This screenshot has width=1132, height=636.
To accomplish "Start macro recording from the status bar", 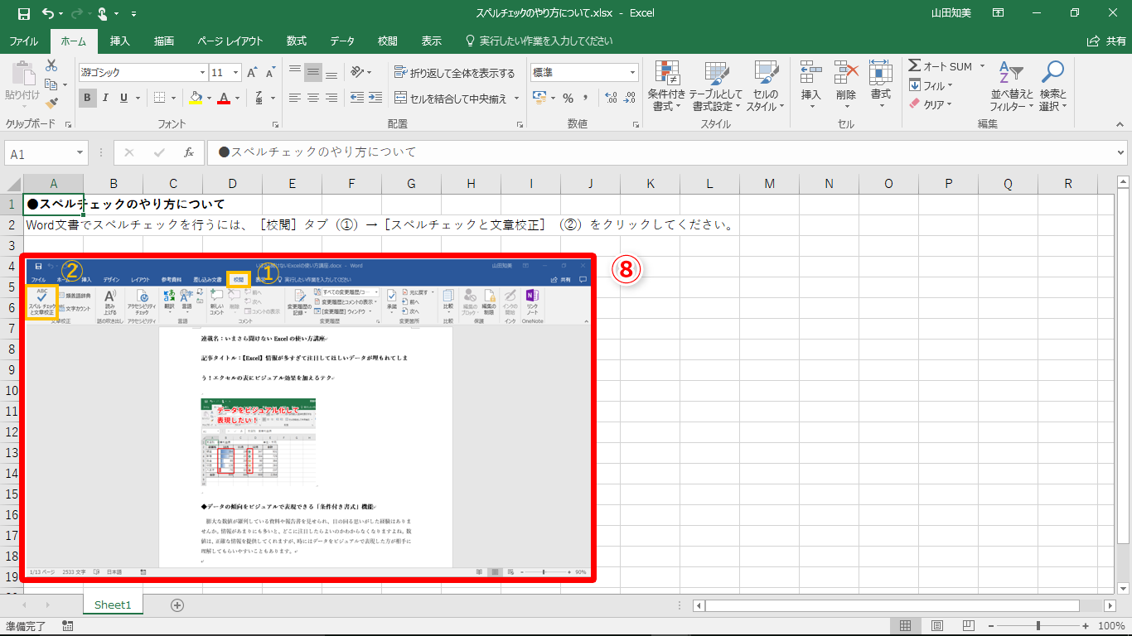I will (x=67, y=626).
